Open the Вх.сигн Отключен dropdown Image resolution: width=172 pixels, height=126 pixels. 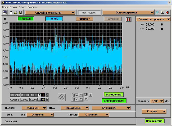[34, 108]
